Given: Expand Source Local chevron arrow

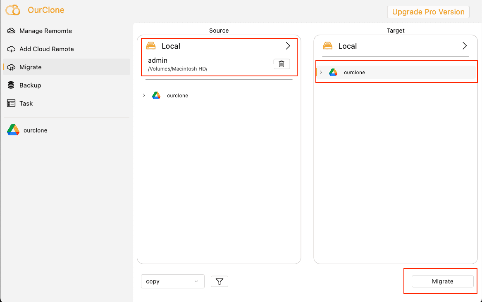Looking at the screenshot, I should (x=288, y=46).
